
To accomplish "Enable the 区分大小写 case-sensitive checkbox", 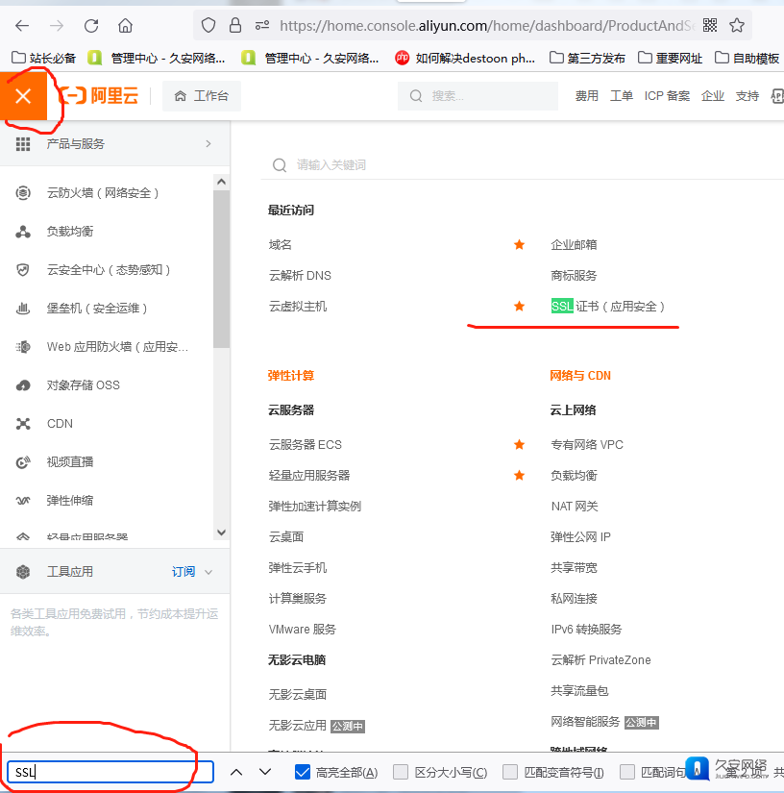I will tap(401, 772).
